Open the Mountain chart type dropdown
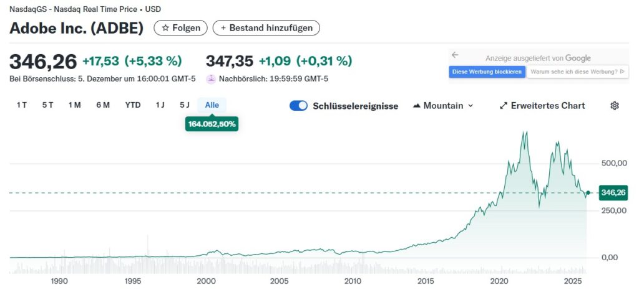The image size is (639, 305). pyautogui.click(x=443, y=106)
